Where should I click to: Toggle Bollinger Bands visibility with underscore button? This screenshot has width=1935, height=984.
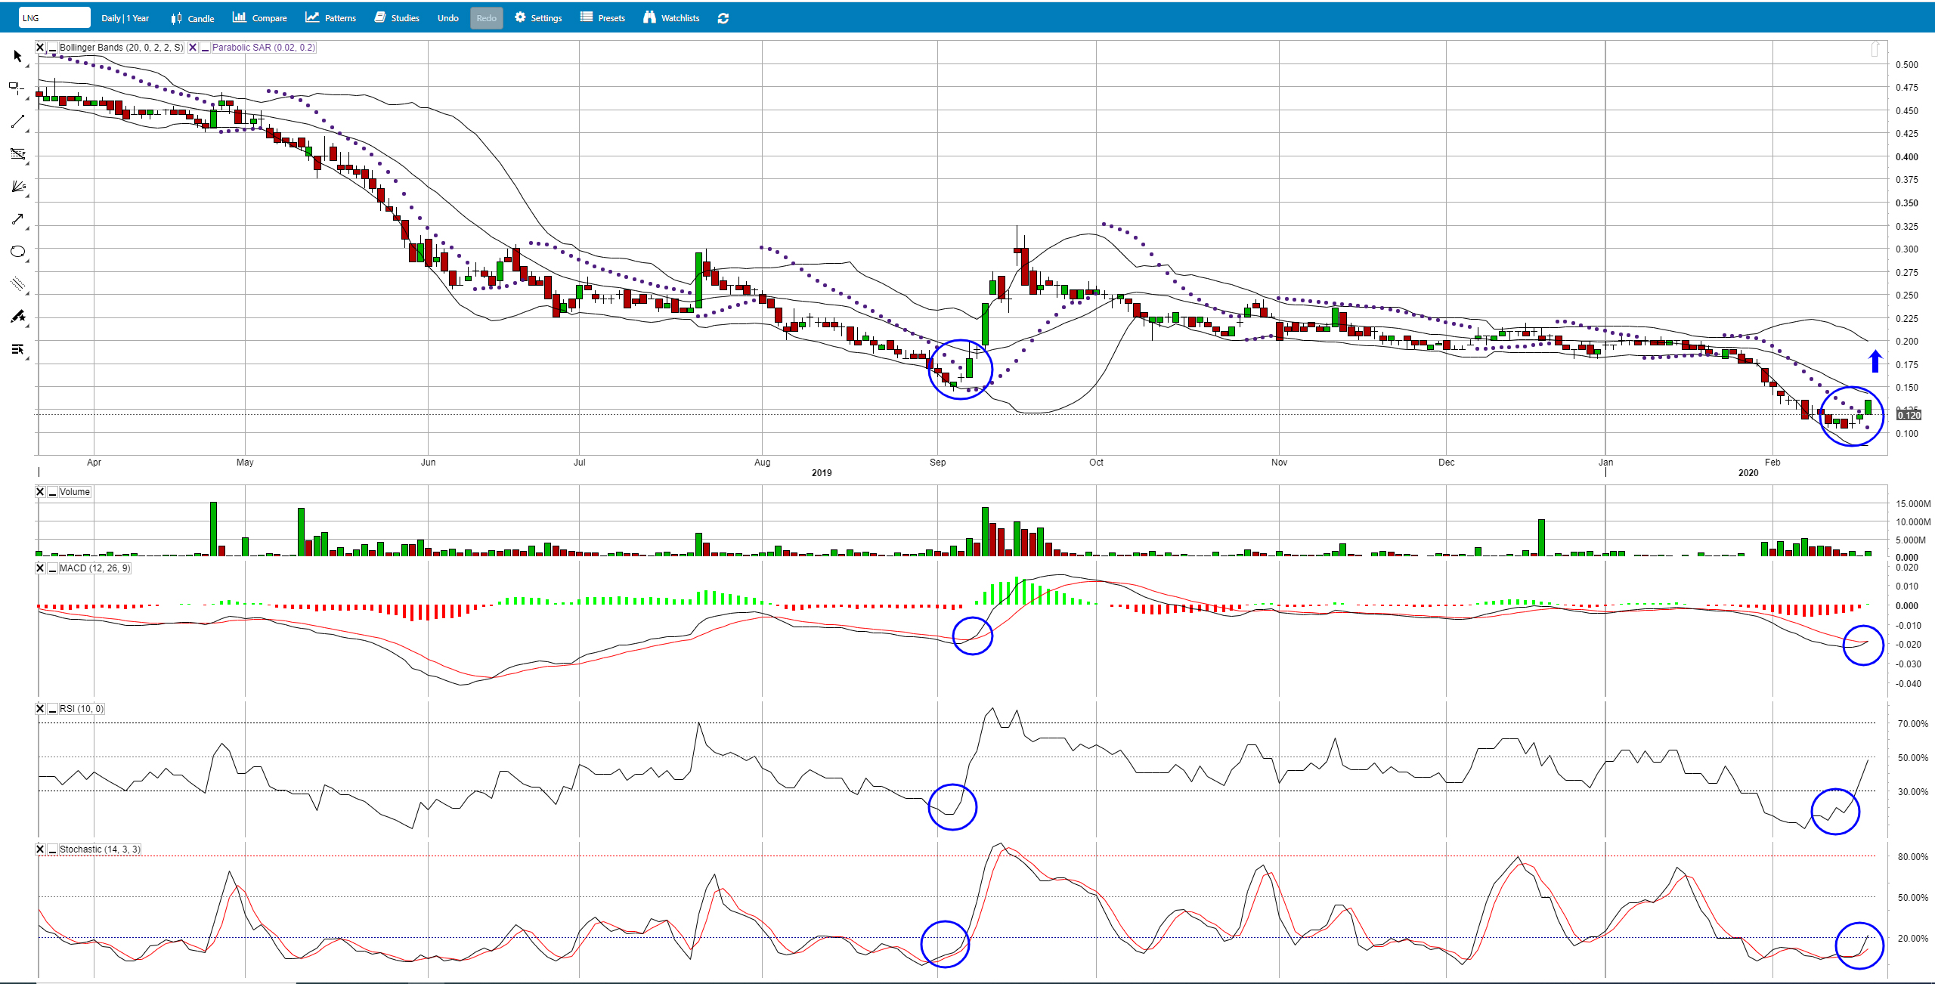point(52,48)
